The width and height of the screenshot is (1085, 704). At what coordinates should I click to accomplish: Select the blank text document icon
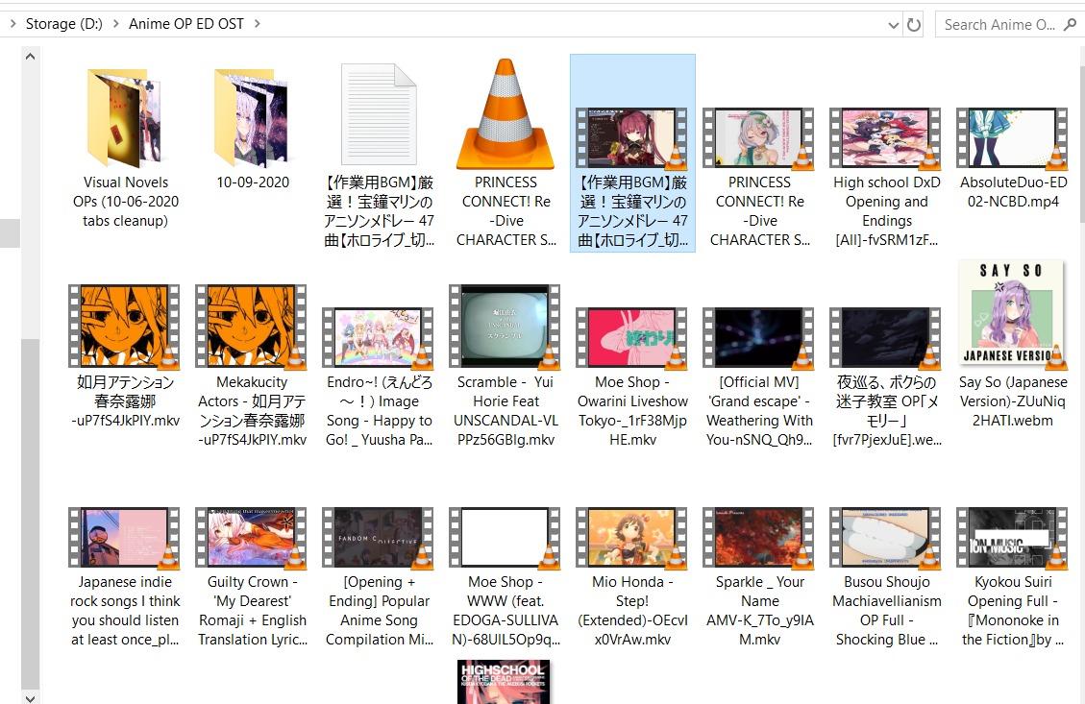379,115
